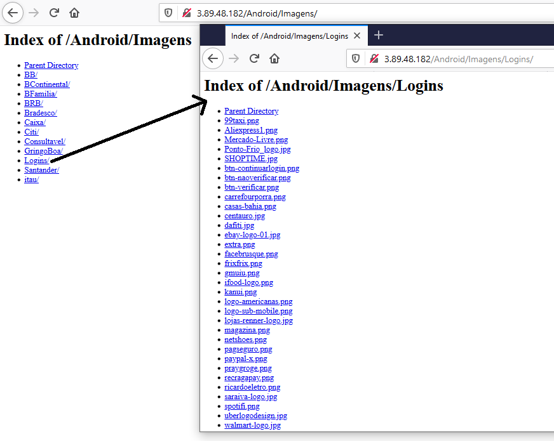
Task: Open centauro.jpg
Action: [245, 216]
